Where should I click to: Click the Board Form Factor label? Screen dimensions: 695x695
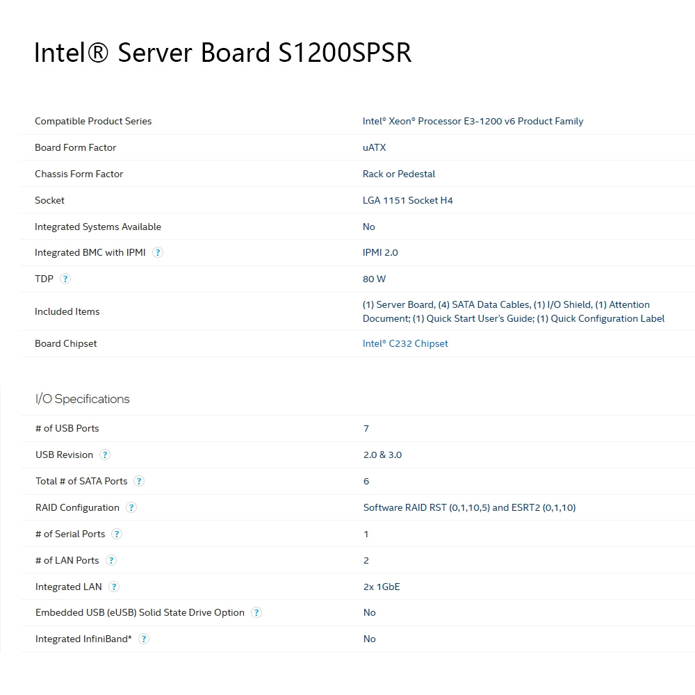coord(75,147)
